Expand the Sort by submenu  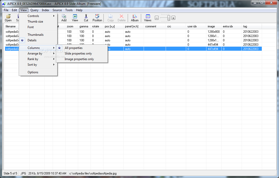[38, 65]
